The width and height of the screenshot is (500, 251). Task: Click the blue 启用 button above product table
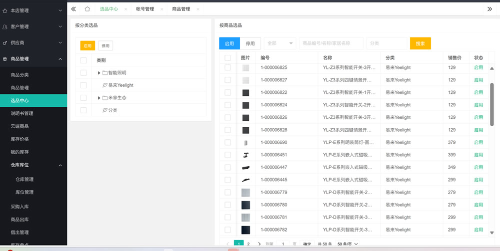click(x=229, y=43)
